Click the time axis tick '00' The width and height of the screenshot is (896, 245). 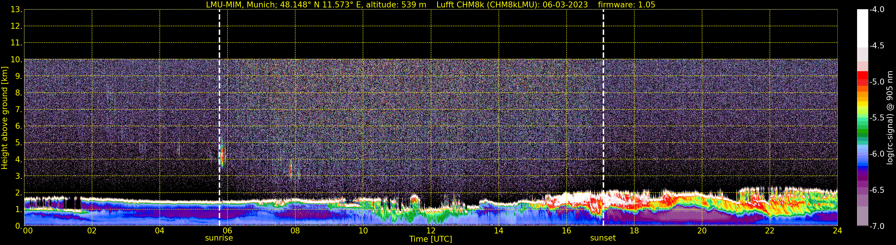tap(28, 231)
